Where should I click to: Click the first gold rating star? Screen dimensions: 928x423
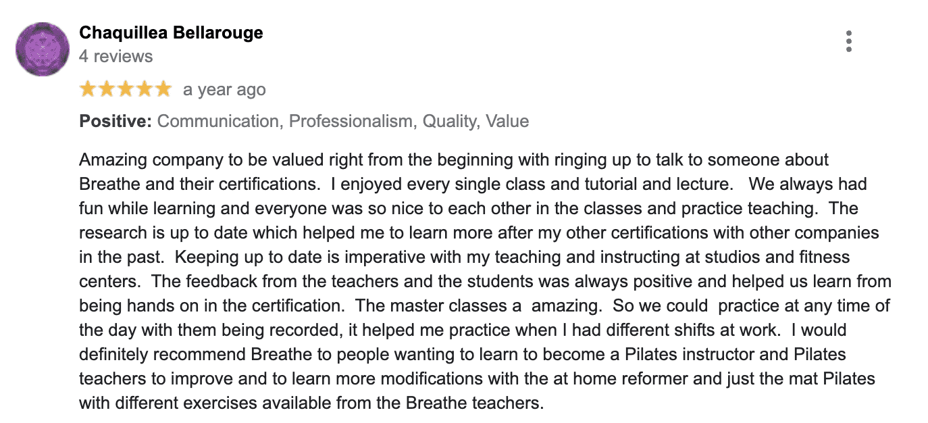click(x=88, y=89)
